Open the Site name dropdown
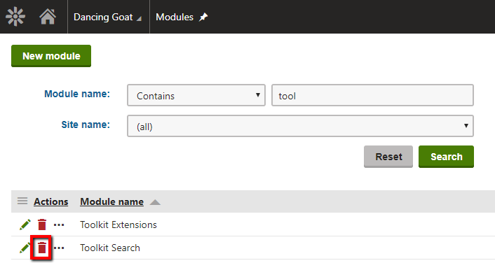Image resolution: width=495 pixels, height=263 pixels. point(300,126)
